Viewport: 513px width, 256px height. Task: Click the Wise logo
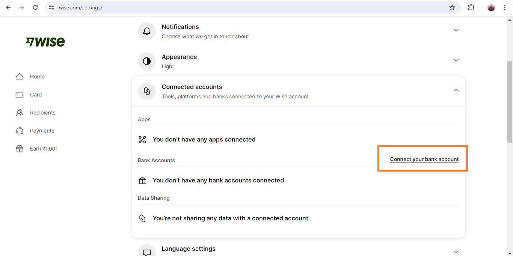click(x=45, y=42)
